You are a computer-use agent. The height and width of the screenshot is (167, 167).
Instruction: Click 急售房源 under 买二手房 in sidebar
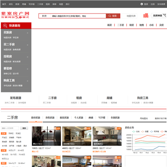(x=17, y=50)
